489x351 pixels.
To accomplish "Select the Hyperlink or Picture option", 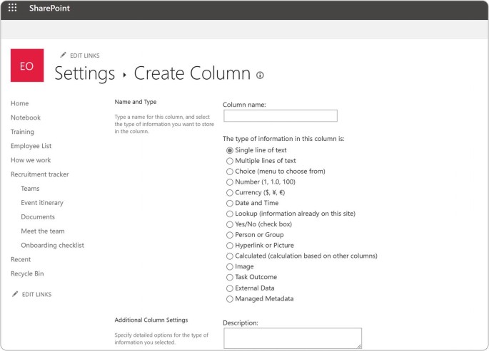I will coord(230,246).
